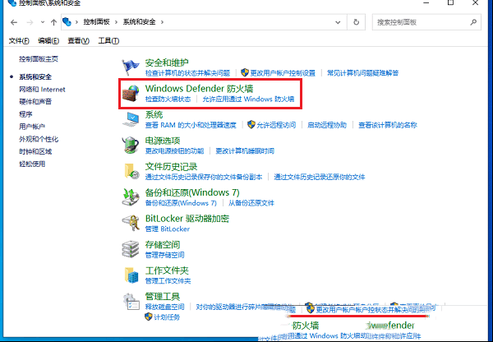Image resolution: width=493 pixels, height=342 pixels.
Task: Open the Backup and Restore (Windows 7) icon
Action: coord(131,197)
